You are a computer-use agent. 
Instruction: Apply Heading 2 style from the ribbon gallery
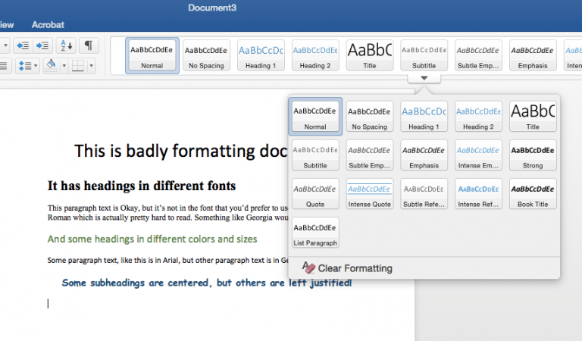315,55
